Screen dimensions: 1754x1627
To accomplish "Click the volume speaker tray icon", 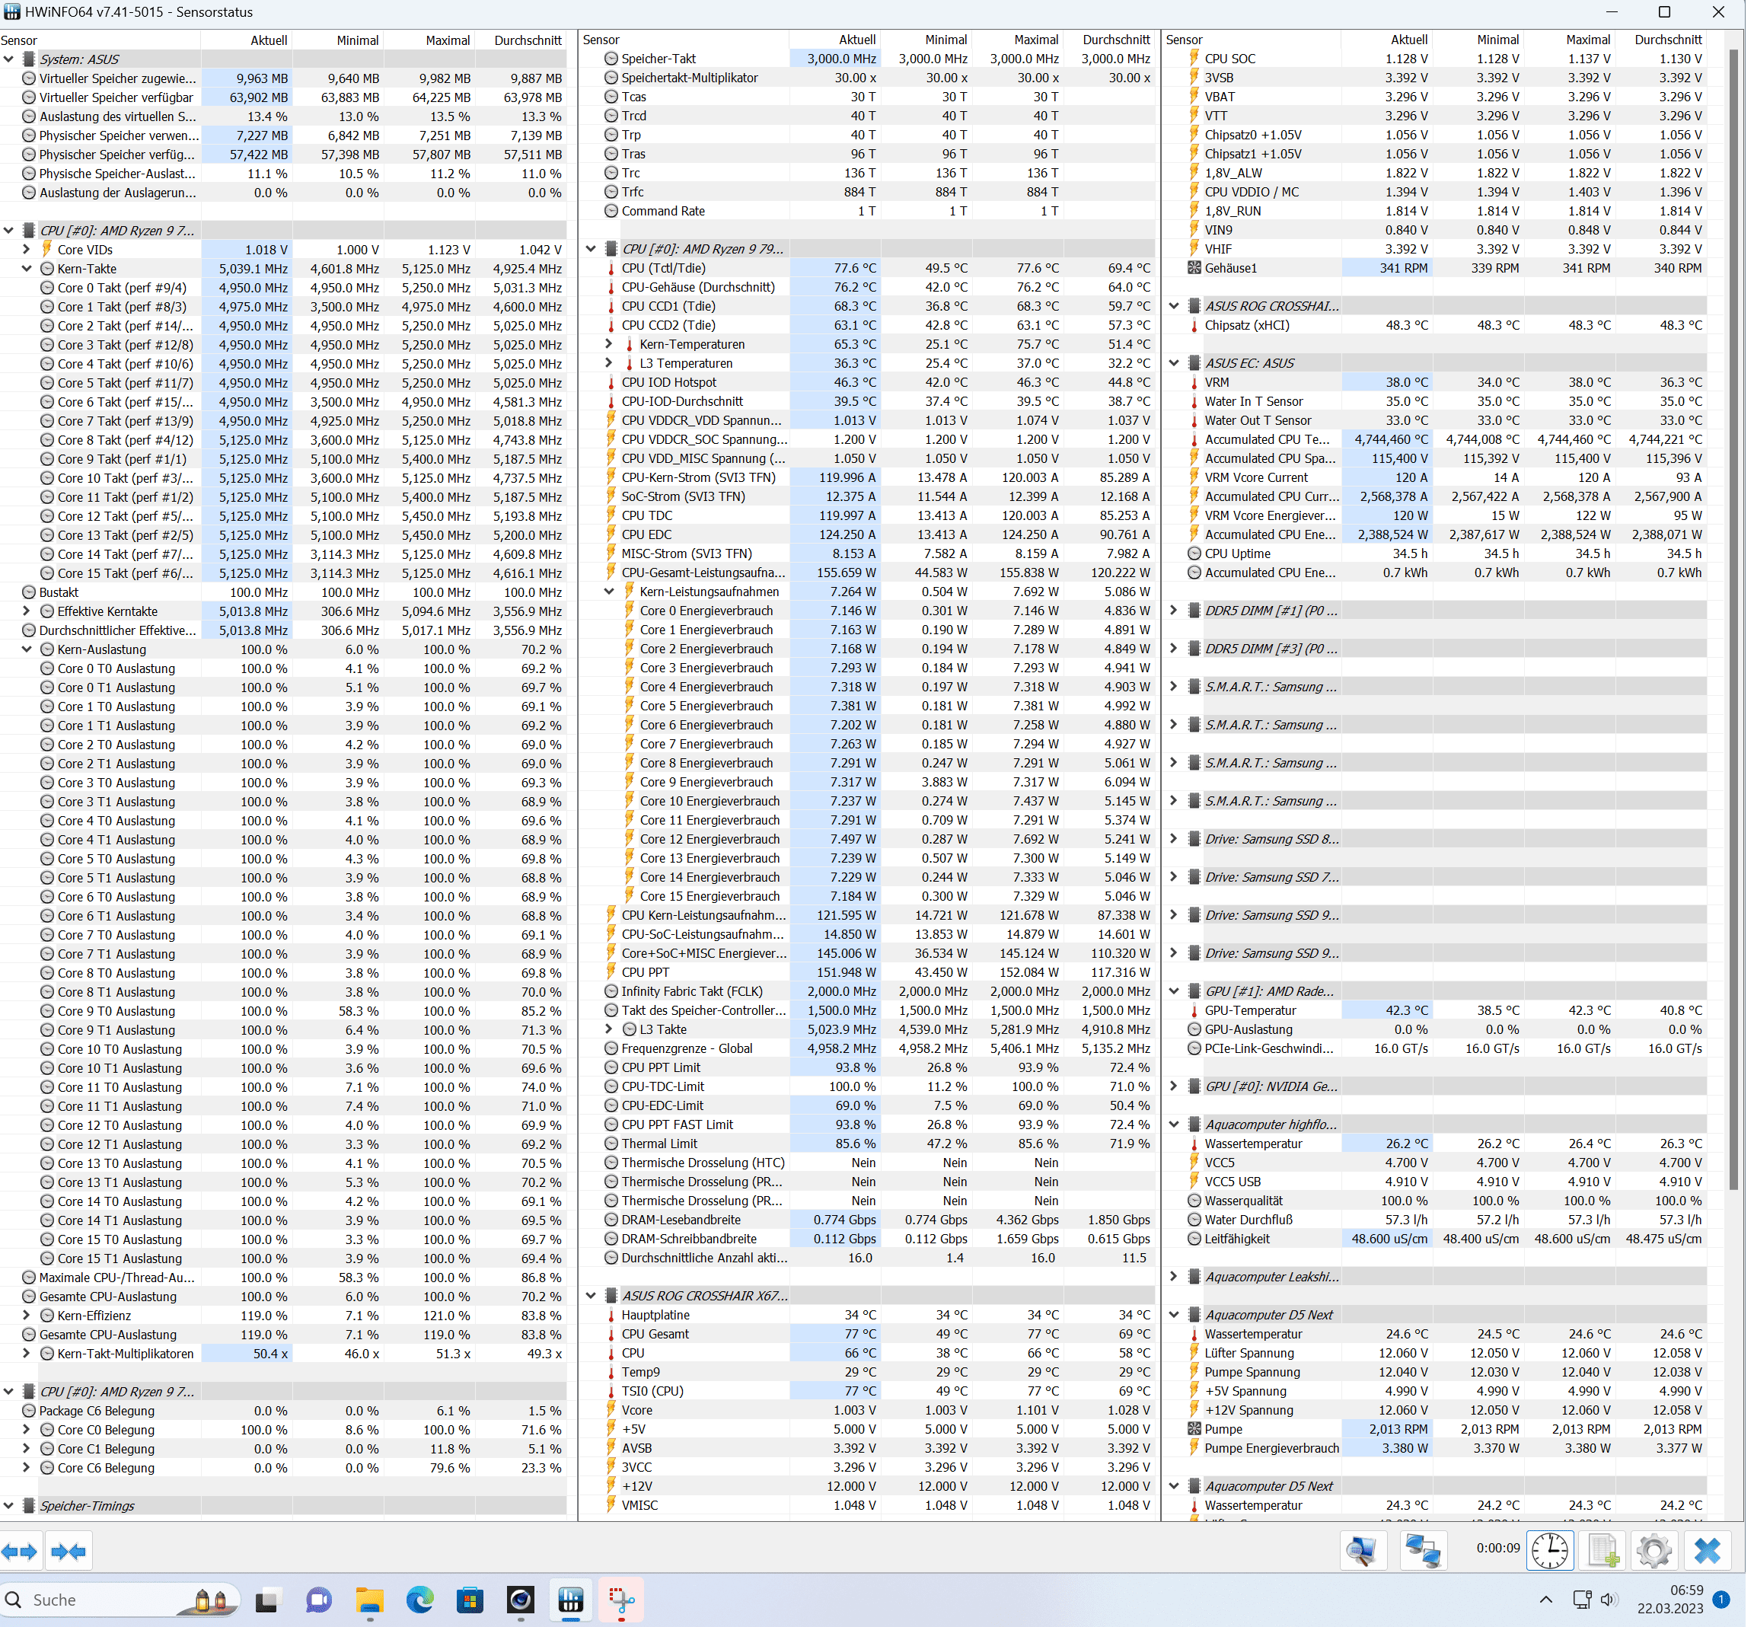I will [1609, 1600].
